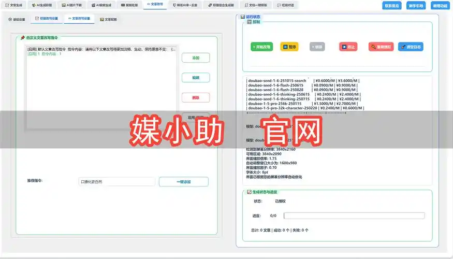Viewport: 453px width, 259px height.
Task: Click the 已授权 status value
Action: pyautogui.click(x=280, y=201)
